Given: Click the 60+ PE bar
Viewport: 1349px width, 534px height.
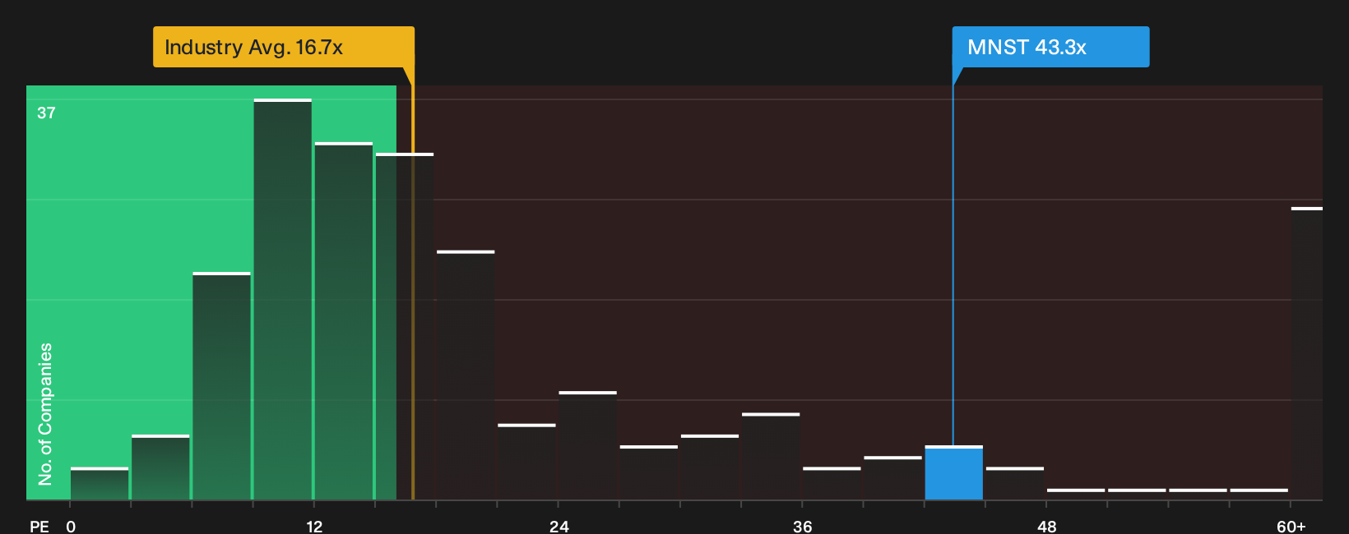Looking at the screenshot, I should [1307, 354].
